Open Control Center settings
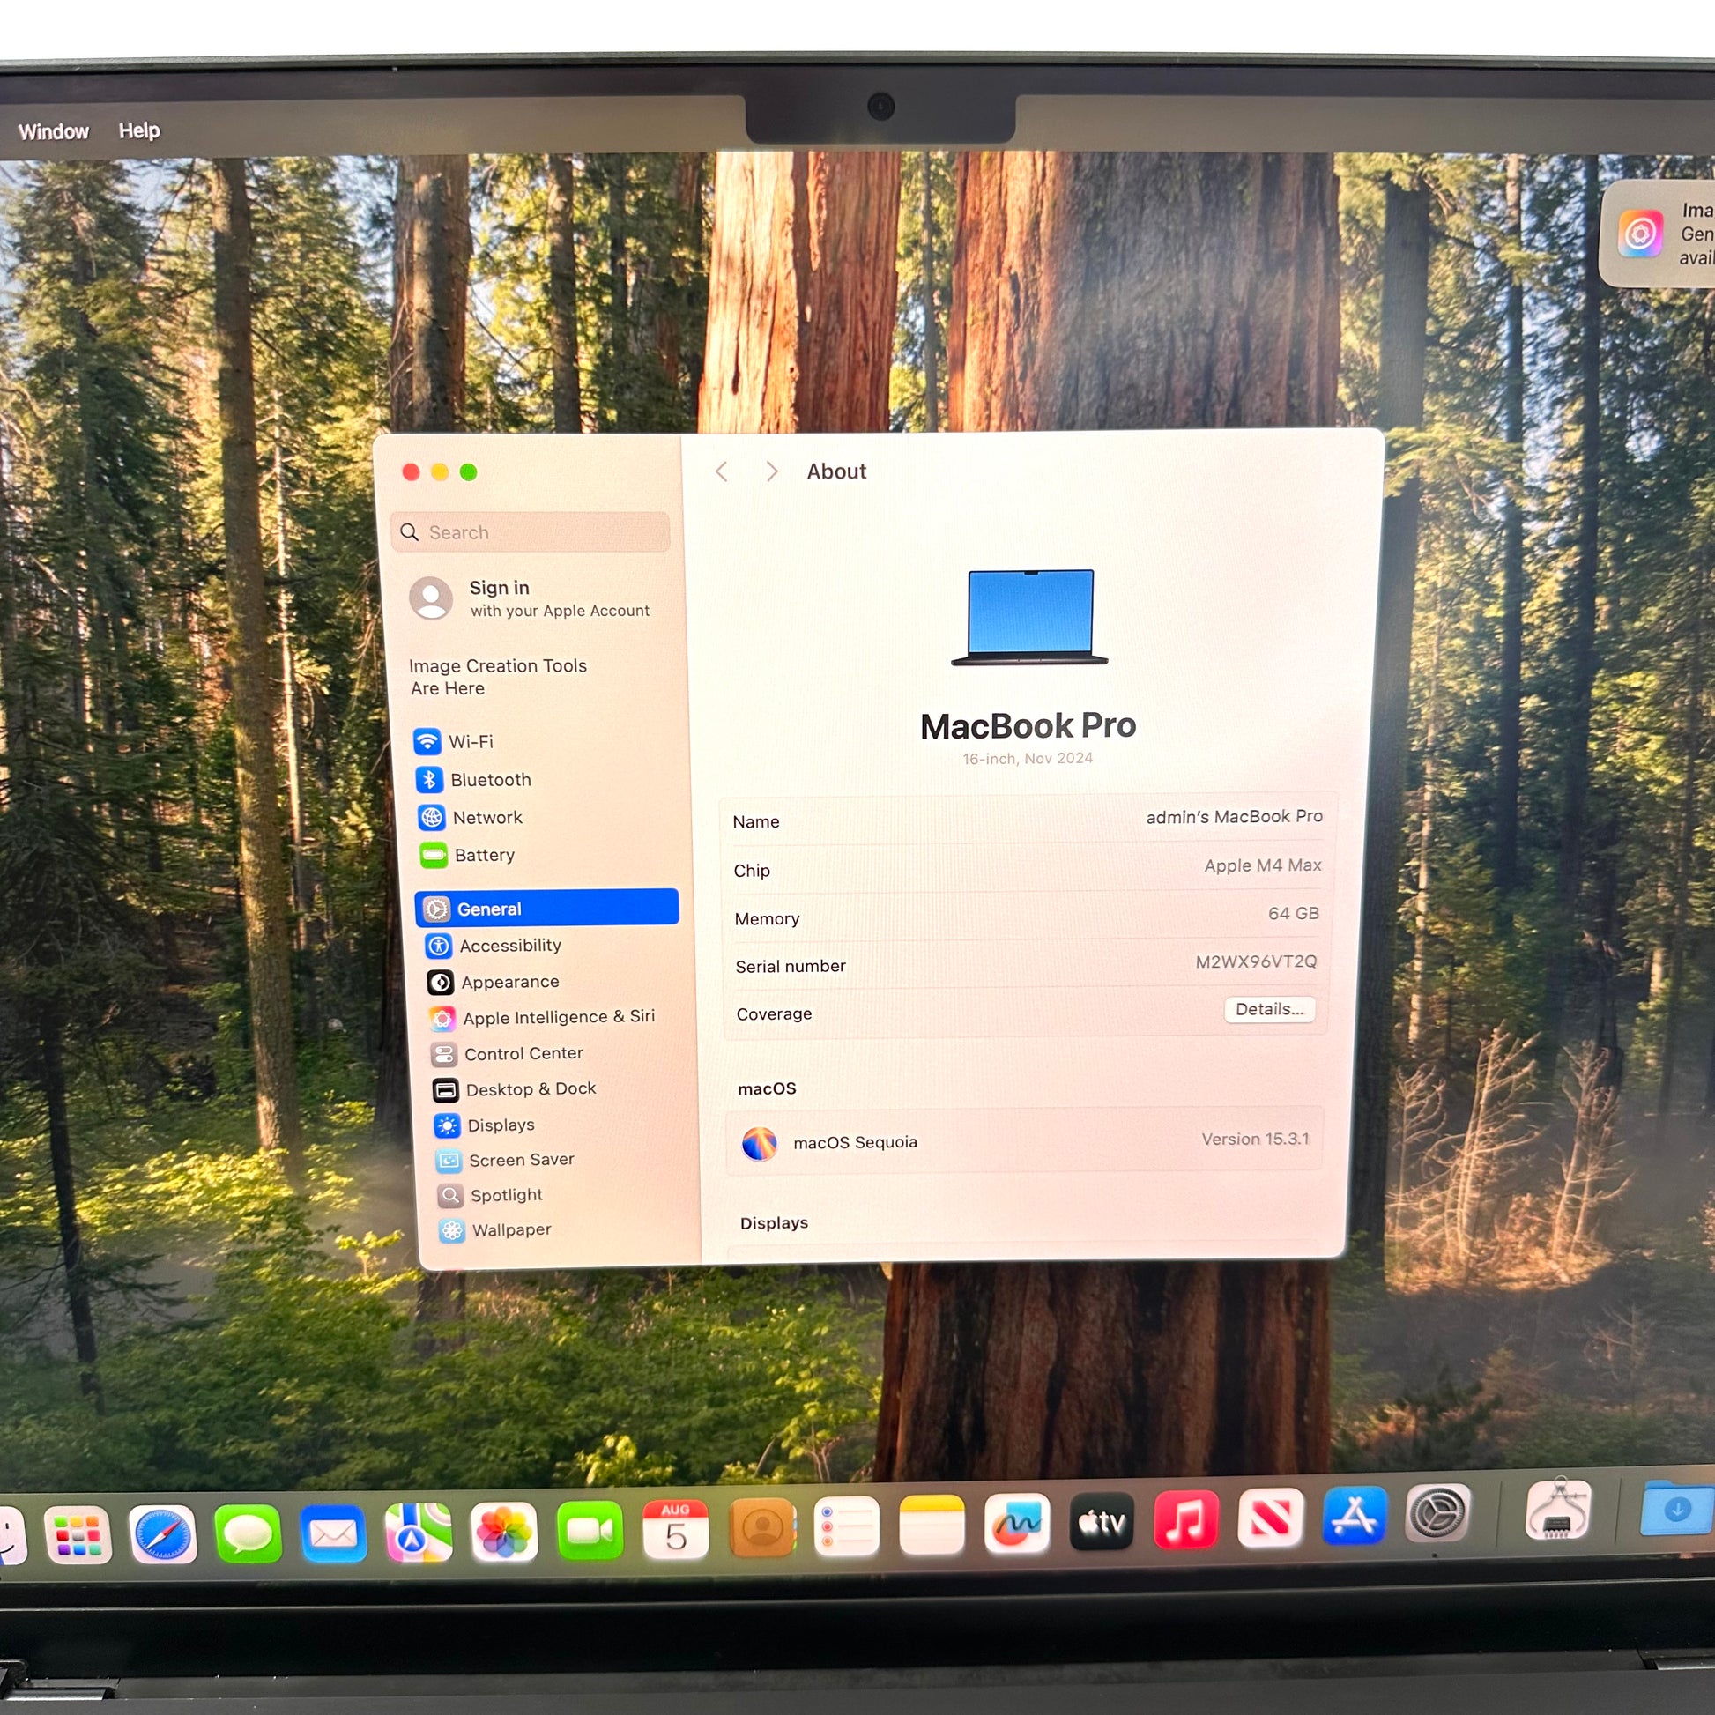Screen dimensions: 1715x1715 tap(507, 1054)
